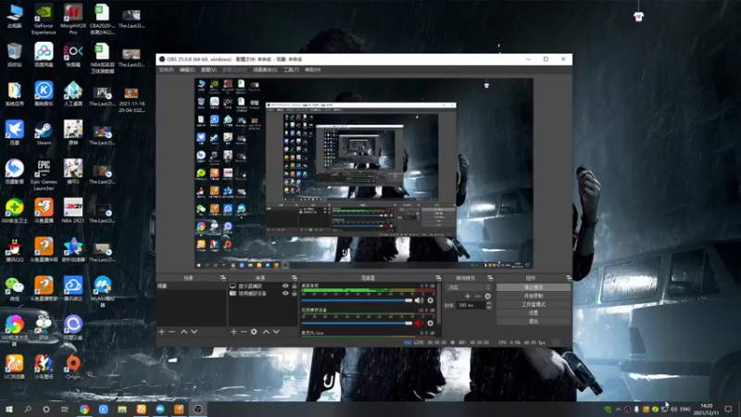Pop out the Audio Mixer dock panel
The height and width of the screenshot is (417, 741).
click(438, 278)
